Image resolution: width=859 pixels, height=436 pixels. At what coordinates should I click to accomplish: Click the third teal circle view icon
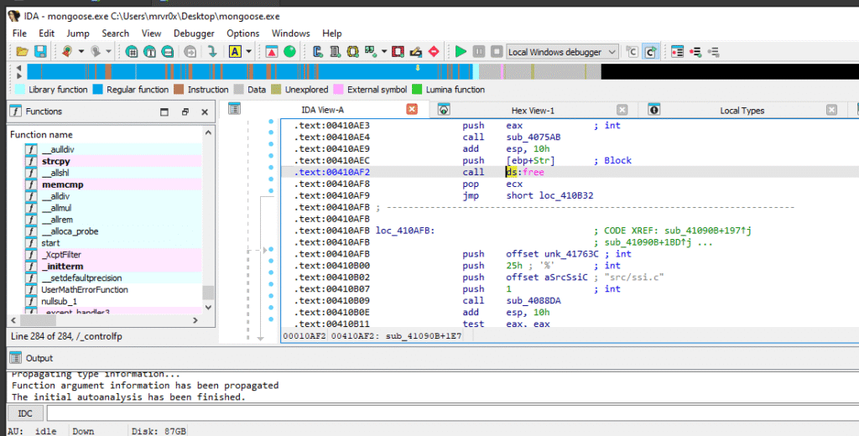pos(168,51)
